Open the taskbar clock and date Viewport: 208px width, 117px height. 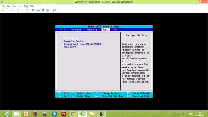200,114
